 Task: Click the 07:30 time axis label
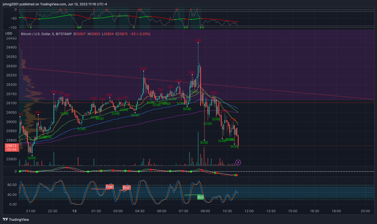pyautogui.click(x=184, y=211)
